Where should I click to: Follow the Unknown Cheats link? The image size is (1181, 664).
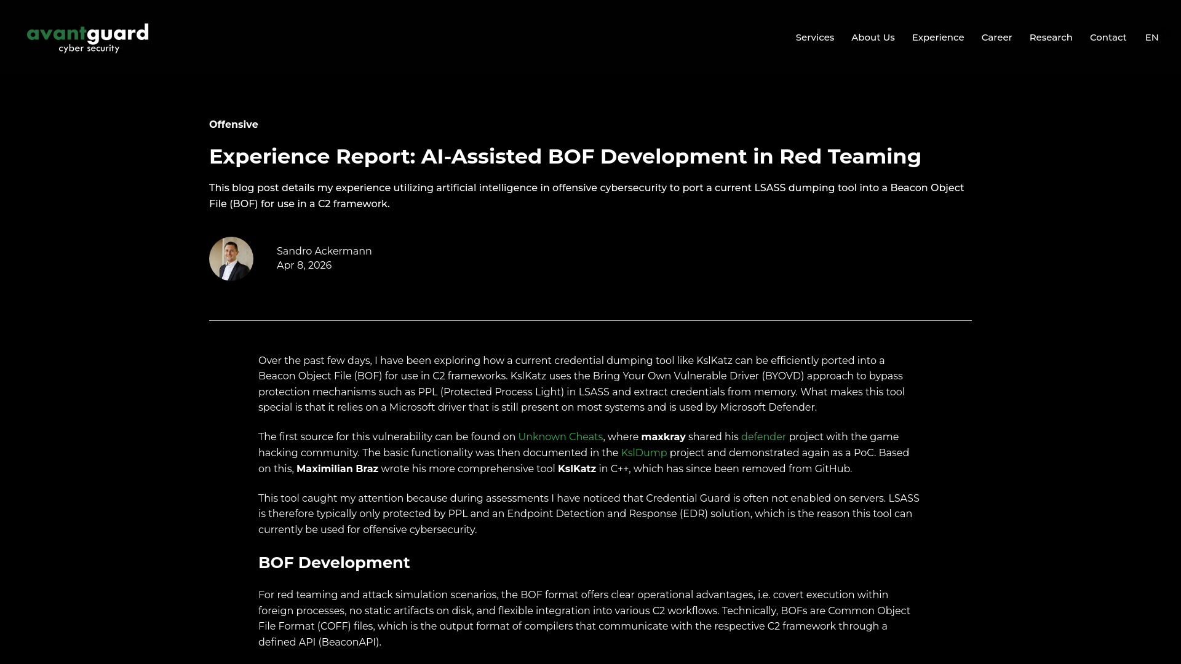pyautogui.click(x=560, y=437)
